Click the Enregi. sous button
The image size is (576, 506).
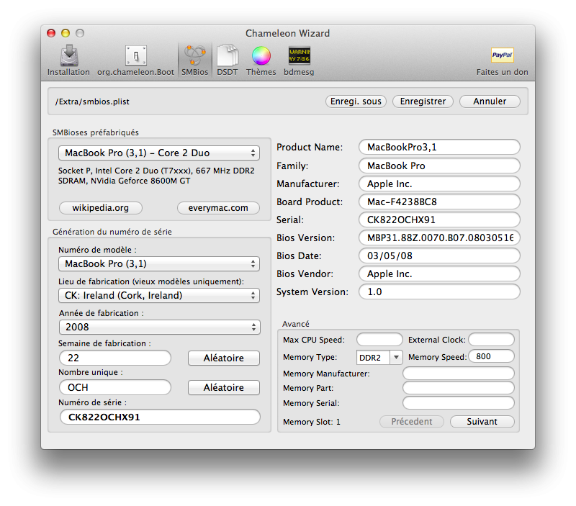coord(356,101)
